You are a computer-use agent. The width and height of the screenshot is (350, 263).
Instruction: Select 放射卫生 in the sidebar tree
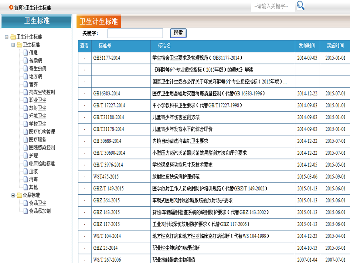[x=38, y=108]
